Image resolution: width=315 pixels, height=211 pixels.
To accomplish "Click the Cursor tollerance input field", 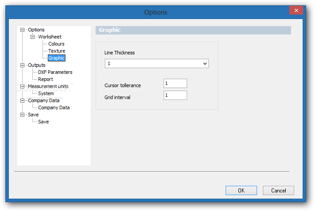I will point(175,84).
